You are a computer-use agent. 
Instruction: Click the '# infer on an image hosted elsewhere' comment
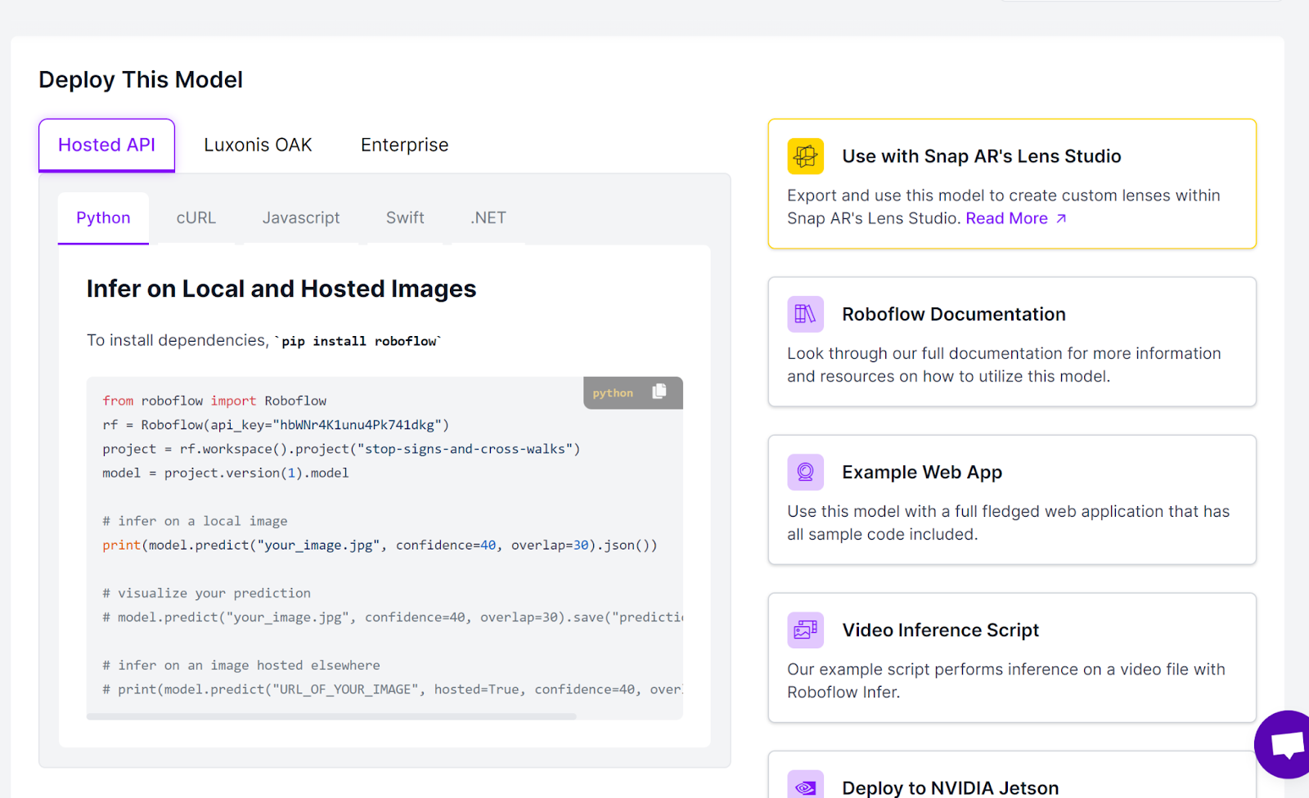(x=241, y=666)
